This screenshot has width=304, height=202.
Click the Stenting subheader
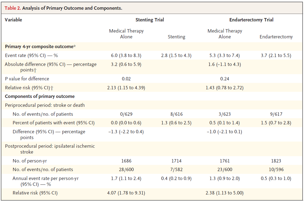tap(176, 37)
